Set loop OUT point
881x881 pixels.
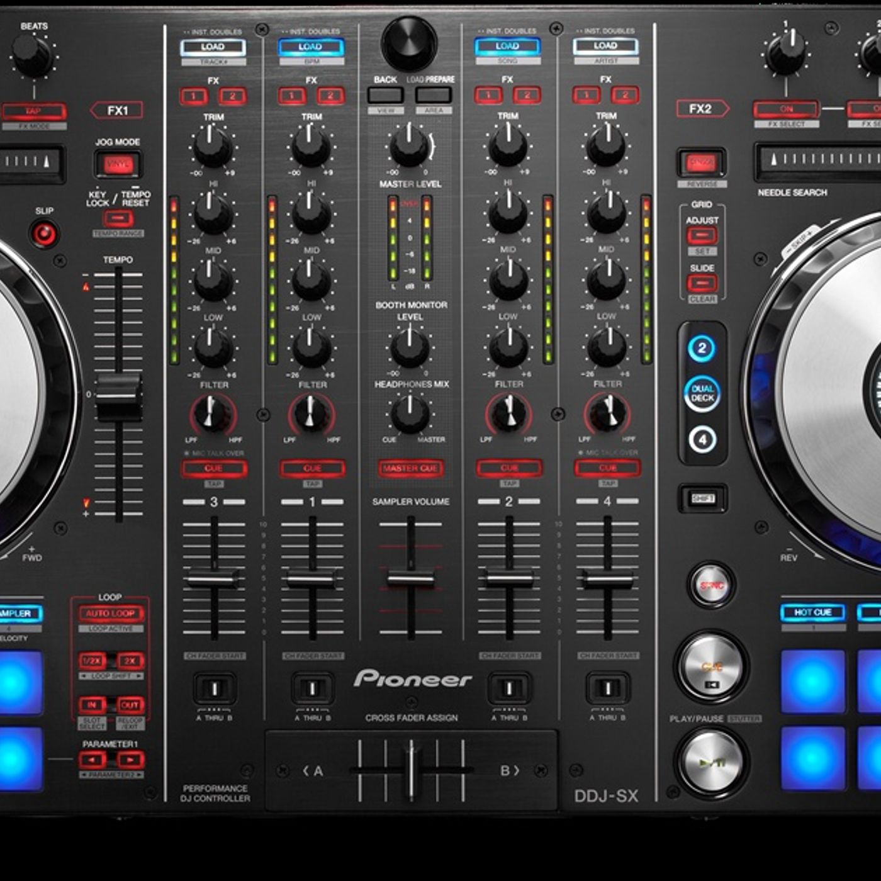click(x=130, y=705)
